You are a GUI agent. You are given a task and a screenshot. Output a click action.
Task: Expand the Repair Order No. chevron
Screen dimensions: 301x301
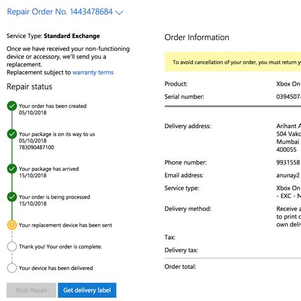119,13
